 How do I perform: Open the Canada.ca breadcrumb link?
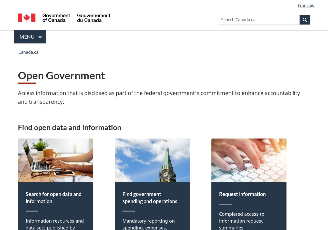click(28, 52)
